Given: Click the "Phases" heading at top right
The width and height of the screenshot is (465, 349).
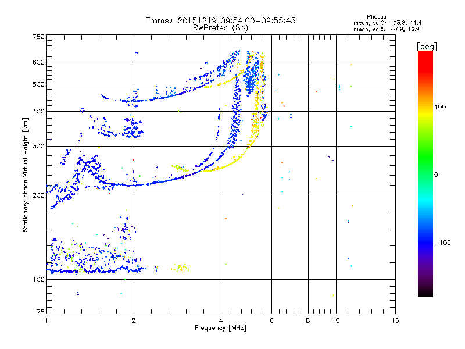Looking at the screenshot, I should [x=376, y=17].
